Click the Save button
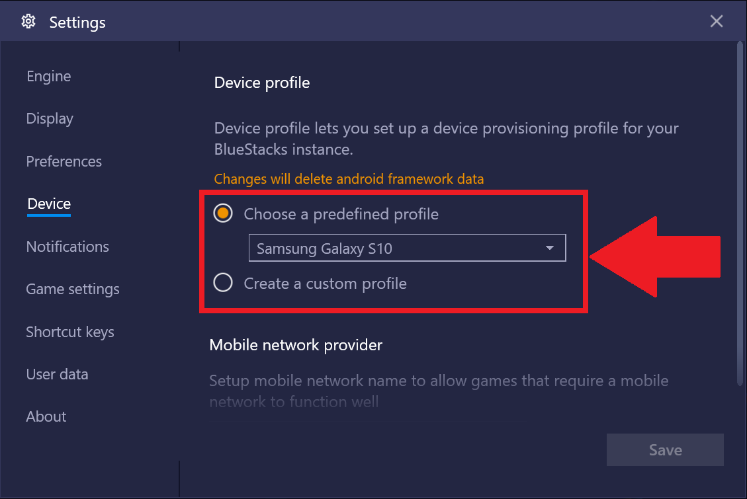Screen dimensions: 747x499 coord(665,449)
